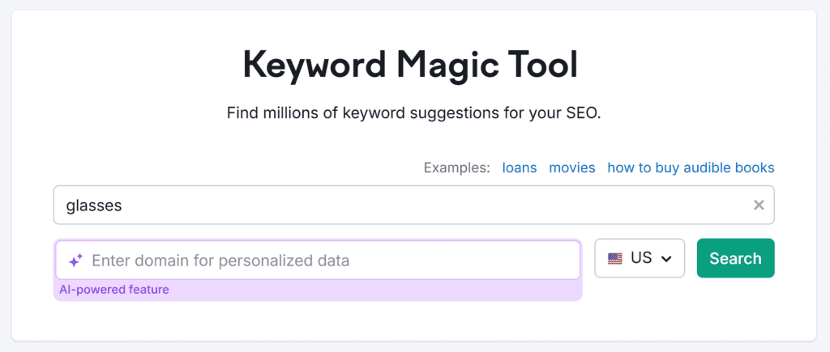
Task: Click the "Examples:" label text
Action: pos(456,168)
